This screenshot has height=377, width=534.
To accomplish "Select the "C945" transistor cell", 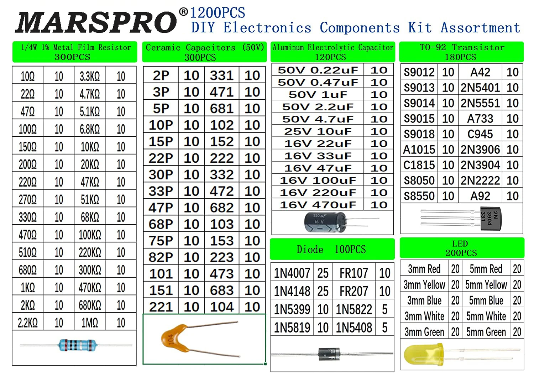I will [480, 134].
